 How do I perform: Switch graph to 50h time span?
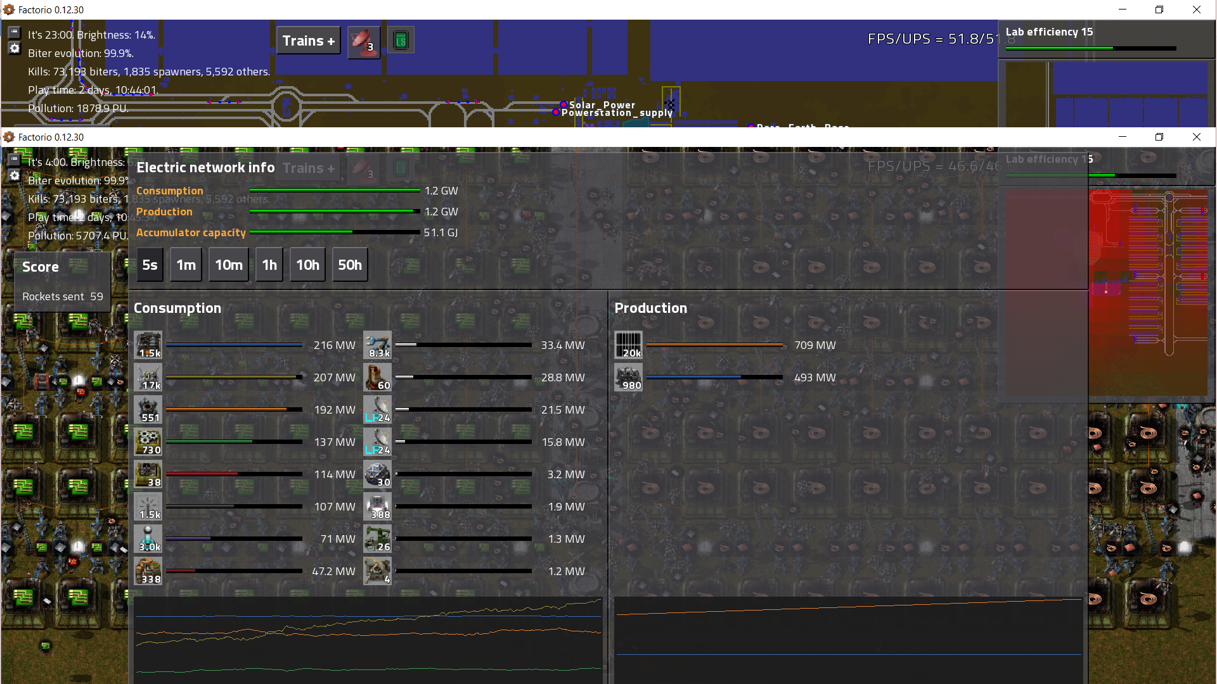[x=349, y=265]
